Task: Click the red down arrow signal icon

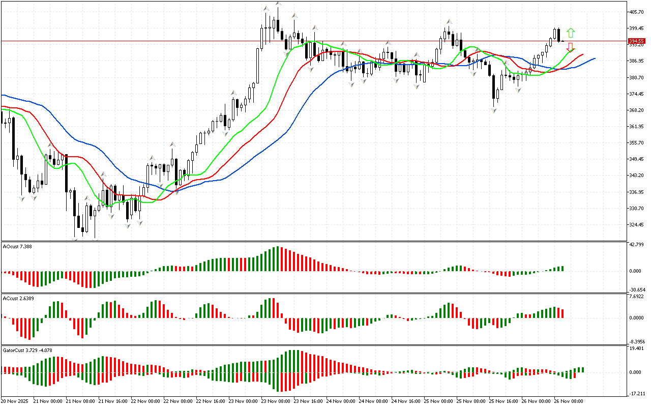Action: (x=571, y=47)
